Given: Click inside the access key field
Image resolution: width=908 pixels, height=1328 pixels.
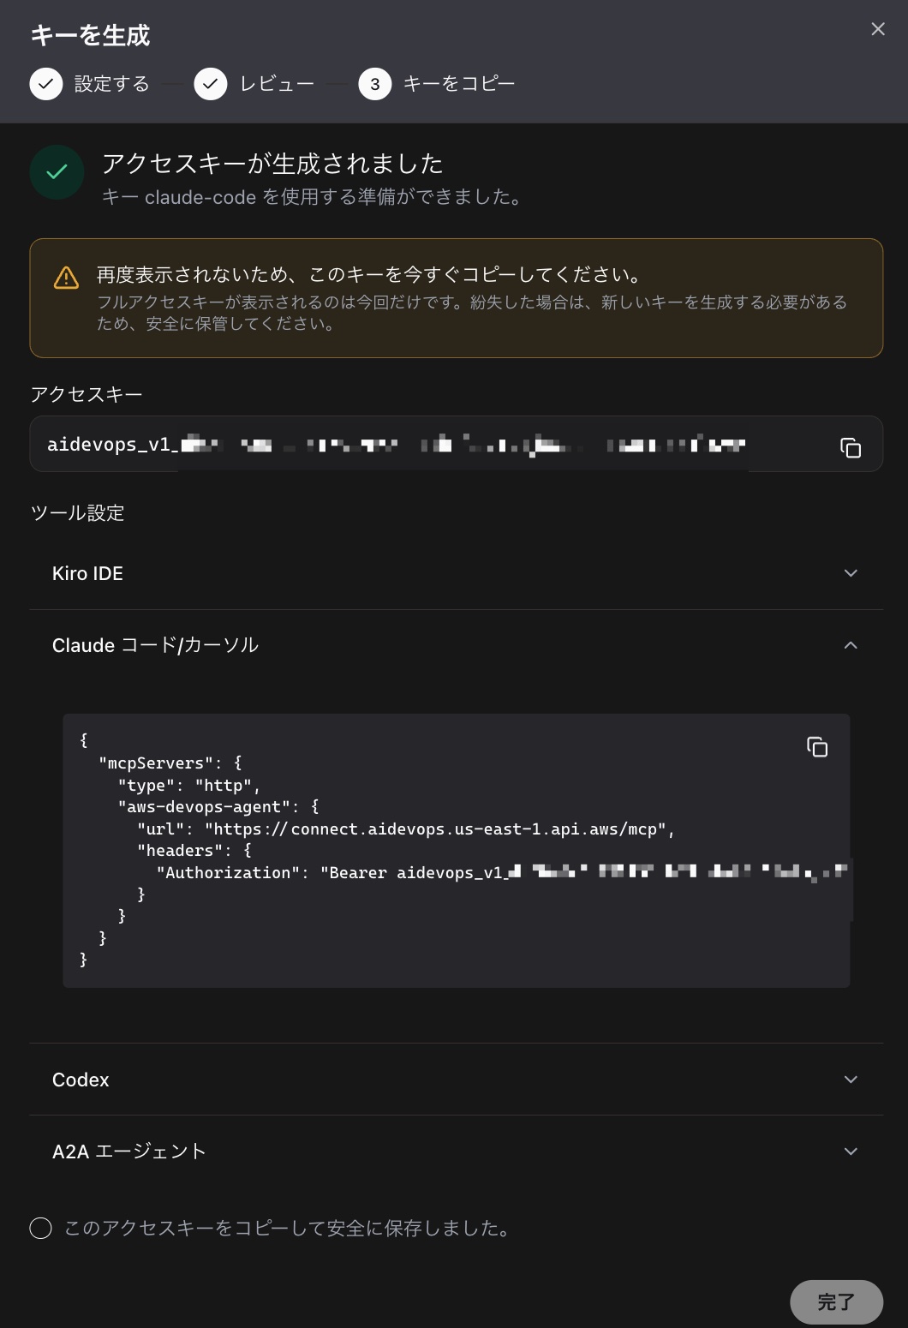Looking at the screenshot, I should pyautogui.click(x=456, y=444).
